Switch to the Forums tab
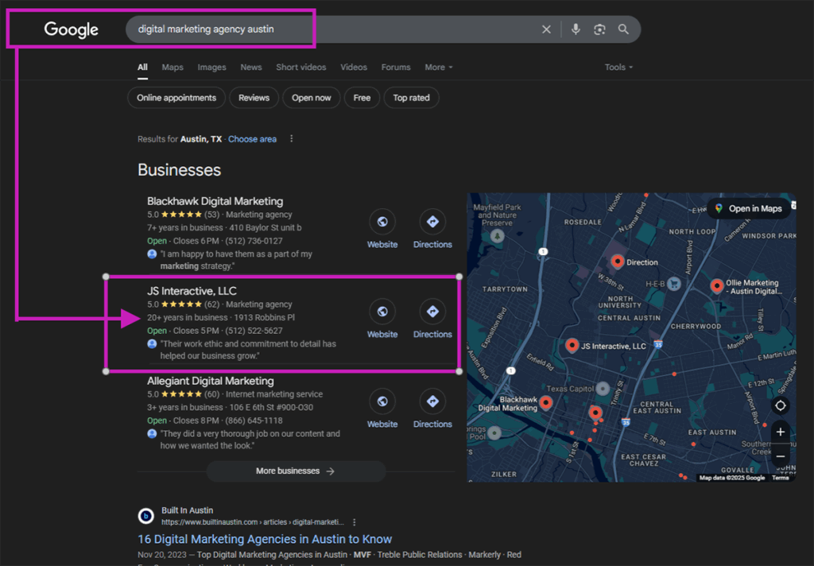Image resolution: width=814 pixels, height=566 pixels. 396,67
